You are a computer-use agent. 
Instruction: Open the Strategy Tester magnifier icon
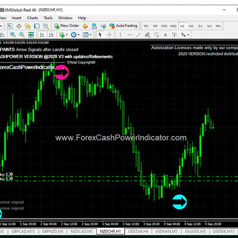pos(46,26)
